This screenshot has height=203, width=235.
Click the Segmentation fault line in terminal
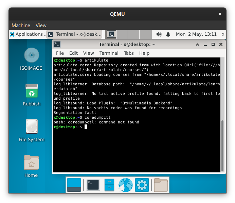(x=75, y=113)
